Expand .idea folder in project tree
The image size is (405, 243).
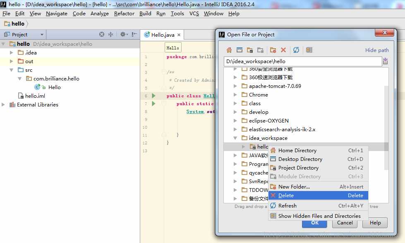coord(11,52)
